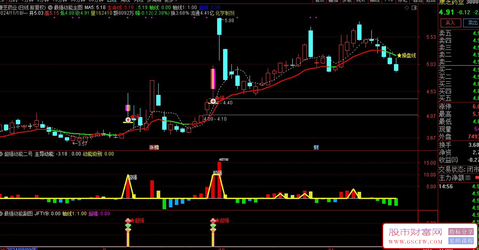Image resolution: width=479 pixels, height=250 pixels.
Task: Click the 5.53 price axis label
Action: tap(431, 37)
